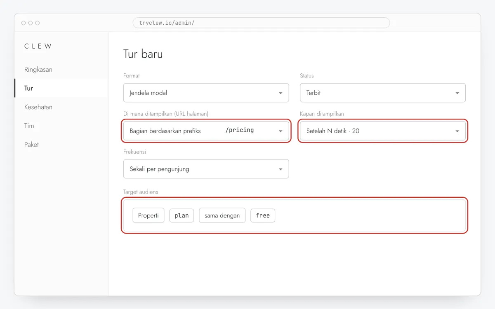Open the Paket sidebar item
Image resolution: width=495 pixels, height=309 pixels.
[61, 144]
